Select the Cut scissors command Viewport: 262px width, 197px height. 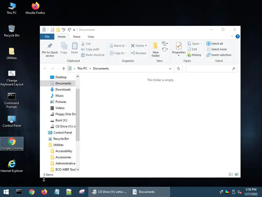[86, 44]
